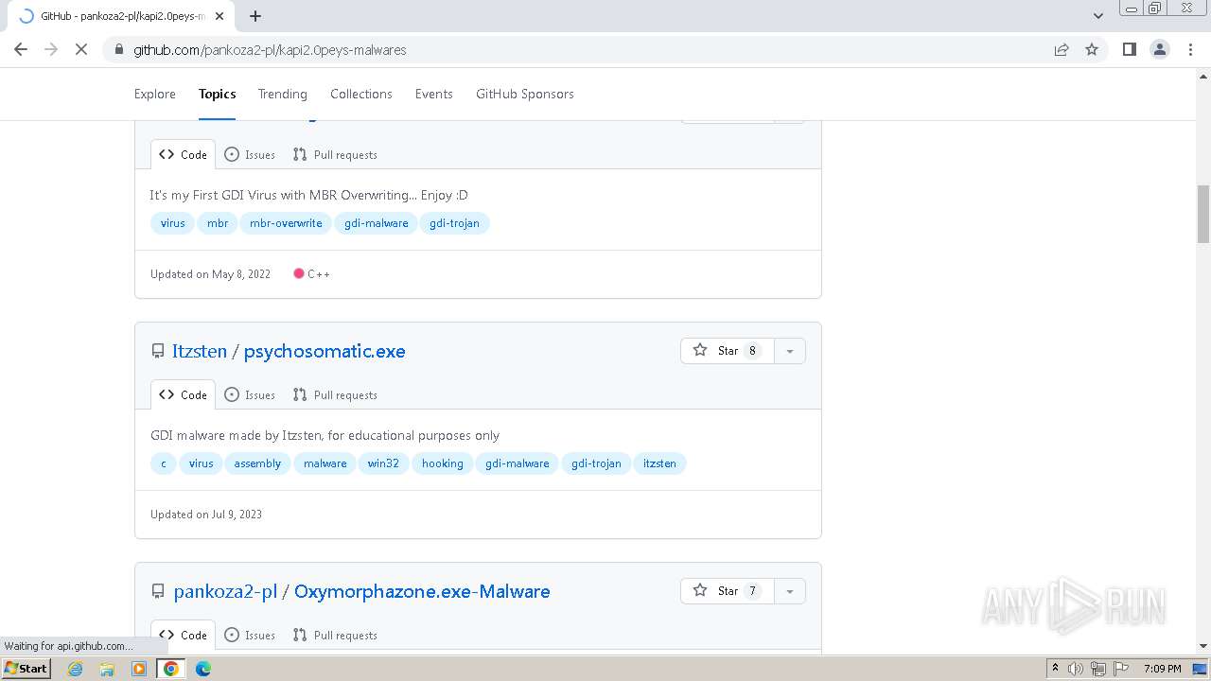The height and width of the screenshot is (681, 1211).
Task: Open Chrome tab search dropdown
Action: (x=1098, y=16)
